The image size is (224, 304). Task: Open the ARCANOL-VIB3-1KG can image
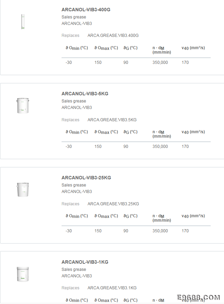23,274
